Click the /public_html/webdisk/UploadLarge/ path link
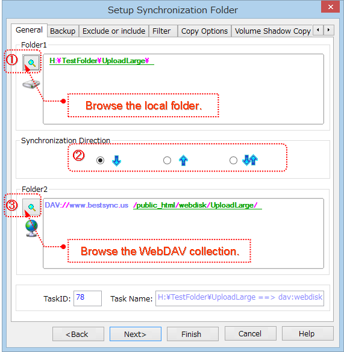Screen dimensions: 344x352 (197, 205)
